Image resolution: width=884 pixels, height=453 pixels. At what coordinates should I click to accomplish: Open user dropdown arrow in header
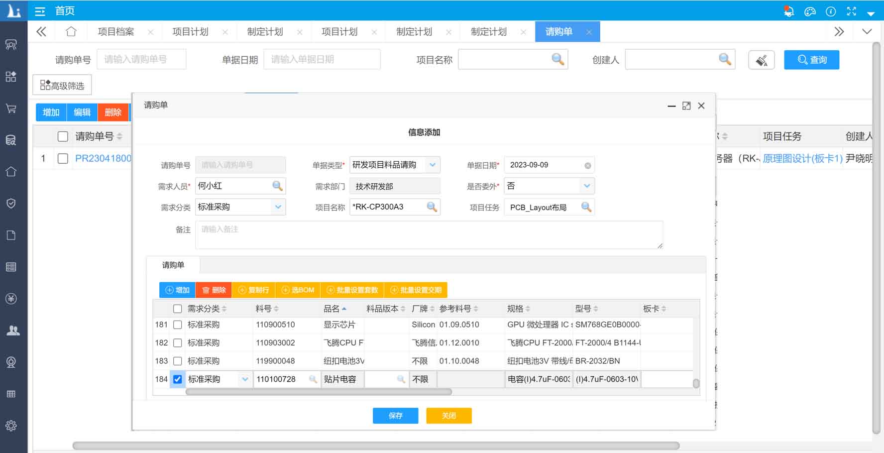pos(871,13)
